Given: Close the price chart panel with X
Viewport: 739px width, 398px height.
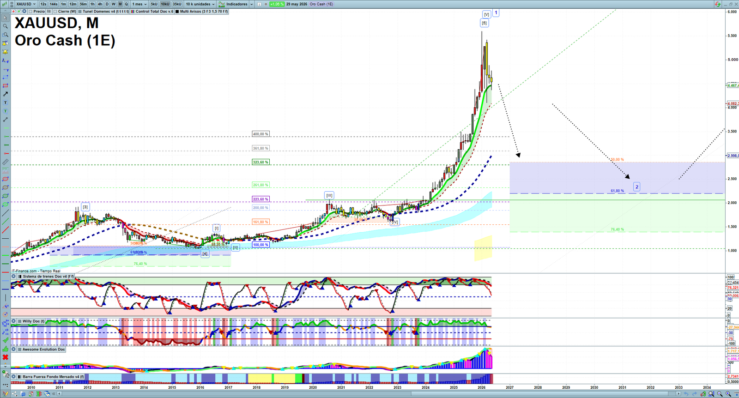Looking at the screenshot, I should tap(24, 11).
